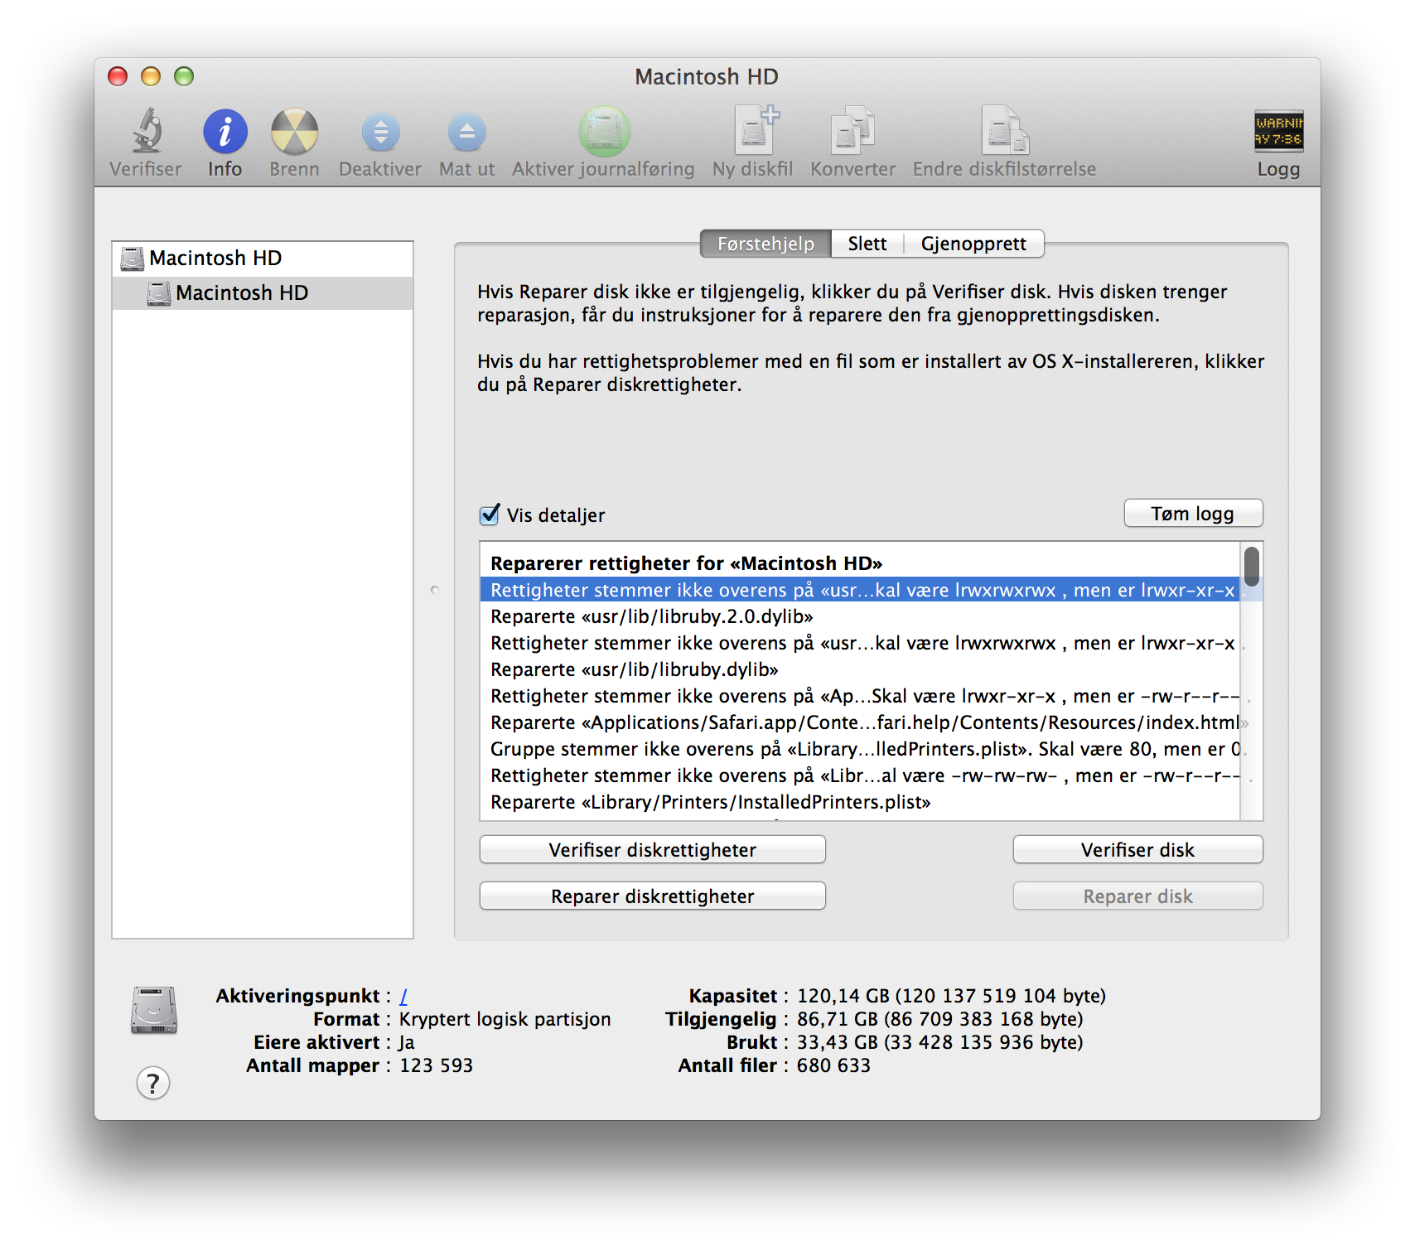Click the Verifiser microscope toolbar icon
Viewport: 1415px width, 1251px height.
click(147, 131)
